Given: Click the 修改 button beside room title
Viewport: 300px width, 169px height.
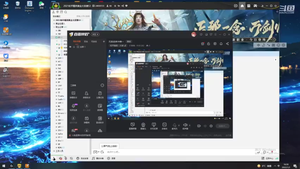Looking at the screenshot, I should [129, 42].
